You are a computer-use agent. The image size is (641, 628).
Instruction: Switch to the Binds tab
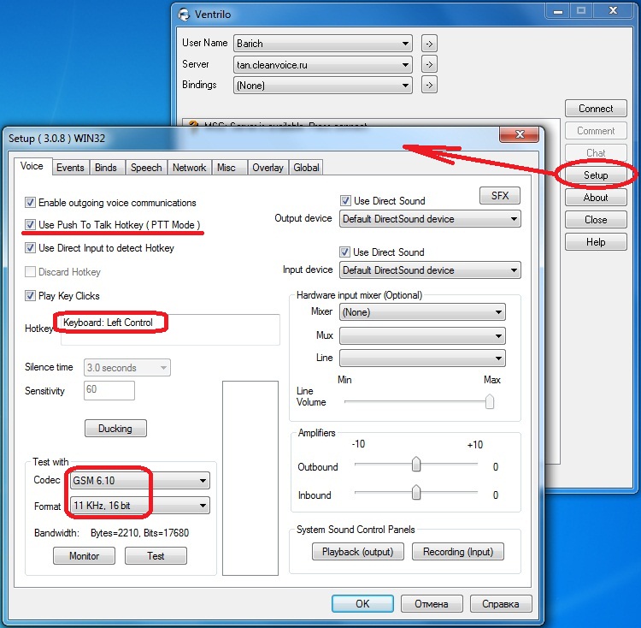tap(106, 168)
